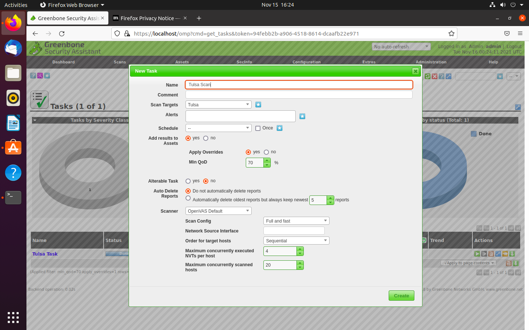Open the task wizard icon
The image size is (529, 330).
click(40, 76)
